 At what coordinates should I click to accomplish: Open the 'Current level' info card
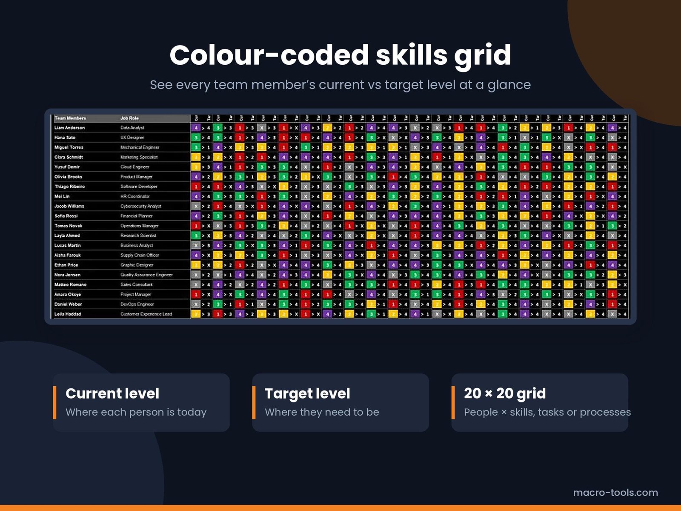coord(141,402)
